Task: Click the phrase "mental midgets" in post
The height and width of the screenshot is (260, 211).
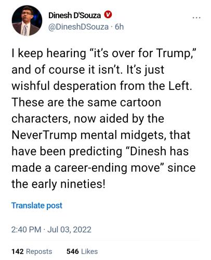Action: [x=122, y=135]
